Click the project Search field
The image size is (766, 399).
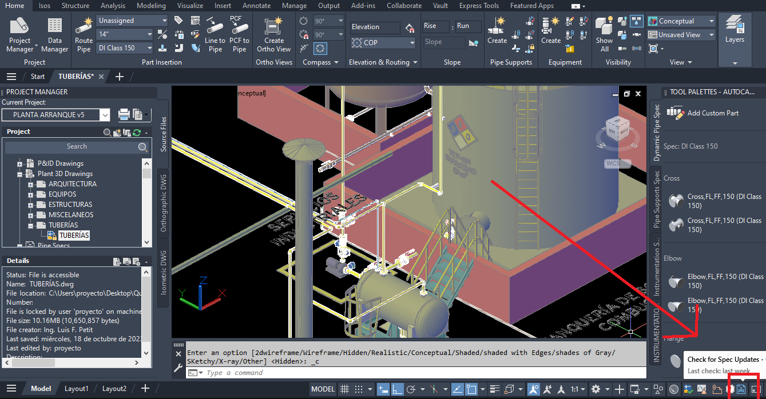click(x=77, y=147)
